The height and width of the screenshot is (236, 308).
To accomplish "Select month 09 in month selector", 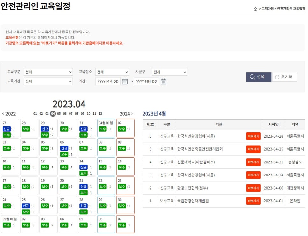I will click(x=83, y=114).
